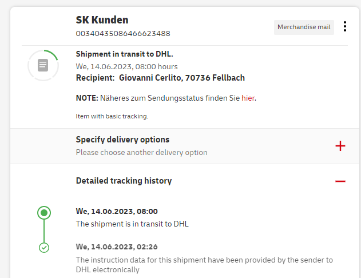Click recipient Giovanni Cerlito, 70736 Fellbach
The height and width of the screenshot is (278, 361).
pyautogui.click(x=182, y=77)
